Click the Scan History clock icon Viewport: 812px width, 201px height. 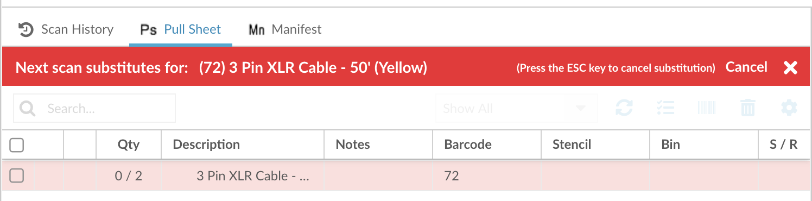point(26,29)
